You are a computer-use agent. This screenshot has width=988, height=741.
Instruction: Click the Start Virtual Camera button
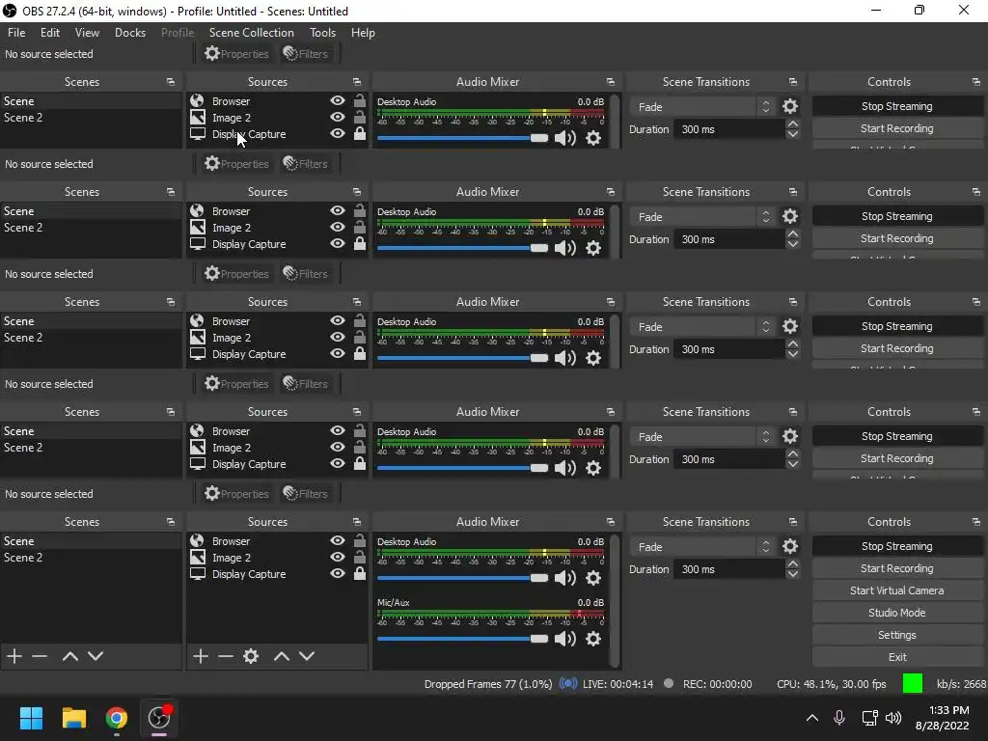[896, 590]
